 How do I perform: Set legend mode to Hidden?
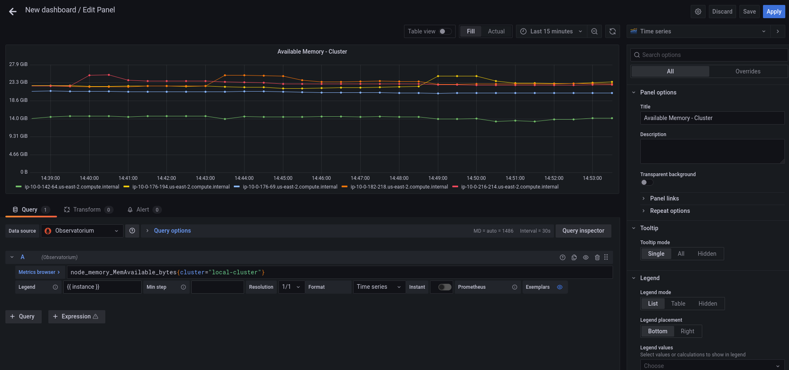[x=708, y=304]
